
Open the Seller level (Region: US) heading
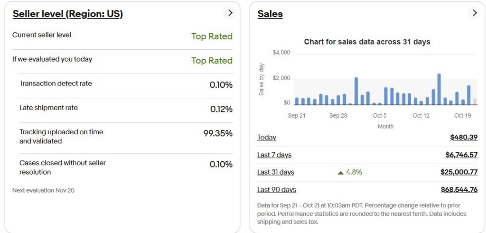(68, 14)
